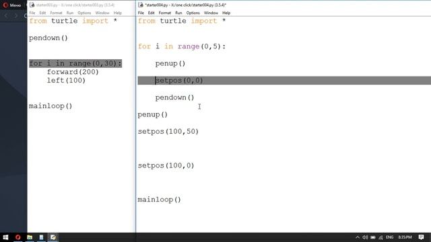Click mainloop() in starter004.py window
Screen dimensions: 431x242
point(160,200)
